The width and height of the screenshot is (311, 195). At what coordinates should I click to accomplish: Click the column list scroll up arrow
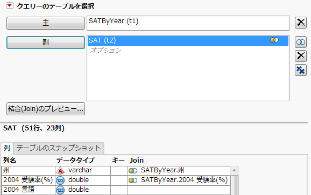(x=234, y=171)
